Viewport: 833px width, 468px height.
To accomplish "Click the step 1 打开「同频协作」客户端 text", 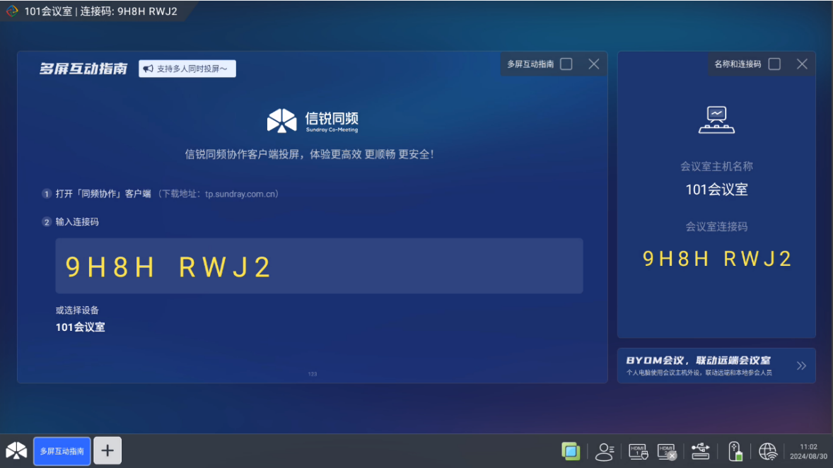I will (103, 194).
